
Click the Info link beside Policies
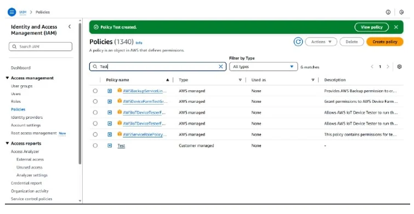pos(139,43)
